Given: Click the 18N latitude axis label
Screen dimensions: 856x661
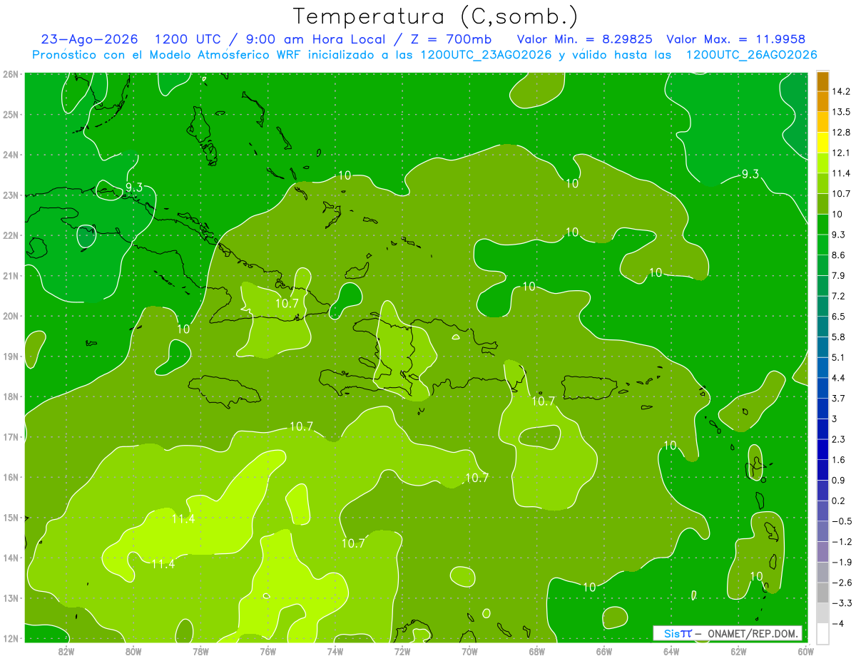Looking at the screenshot, I should click(11, 396).
